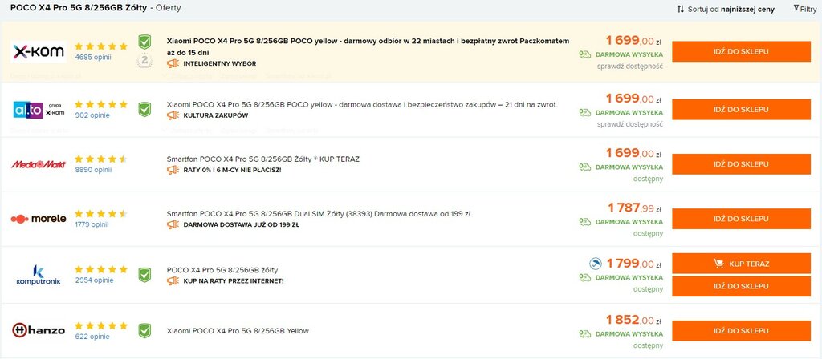
Task: Open the 8890 opinii reviews link
Action: pyautogui.click(x=93, y=170)
